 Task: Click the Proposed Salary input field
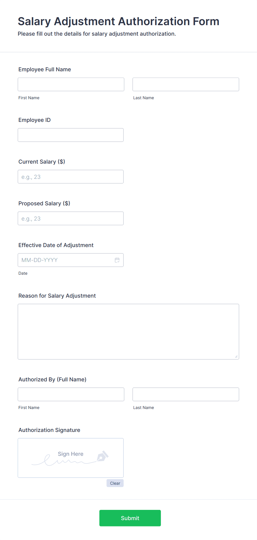70,218
